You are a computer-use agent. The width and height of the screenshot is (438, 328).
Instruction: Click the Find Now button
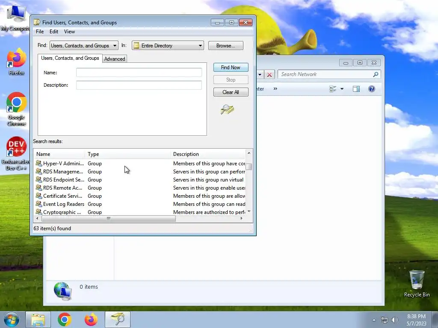[x=231, y=67]
